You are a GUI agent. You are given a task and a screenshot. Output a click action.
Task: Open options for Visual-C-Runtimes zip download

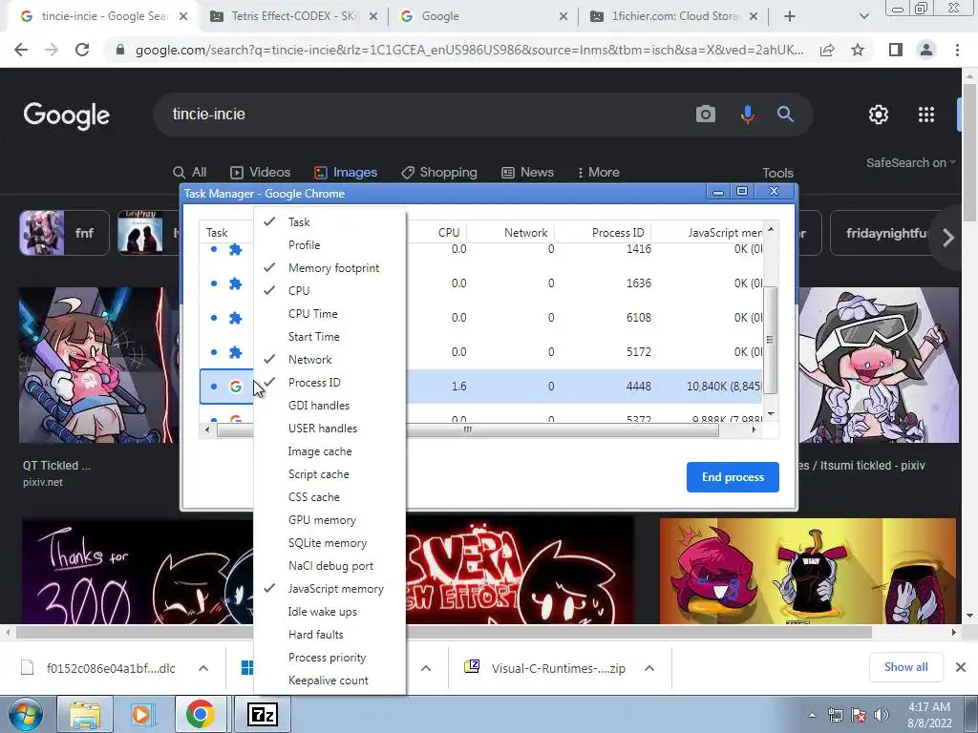pyautogui.click(x=649, y=667)
